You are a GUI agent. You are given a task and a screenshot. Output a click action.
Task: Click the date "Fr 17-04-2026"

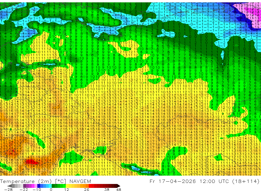tap(173, 181)
